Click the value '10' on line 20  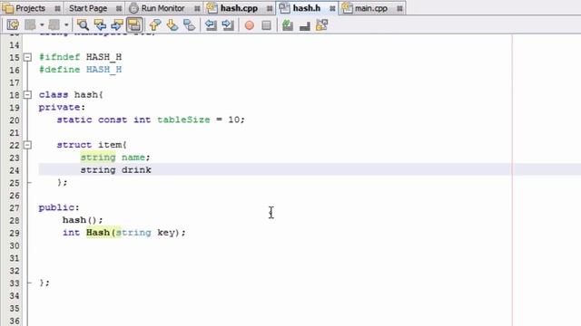[234, 120]
